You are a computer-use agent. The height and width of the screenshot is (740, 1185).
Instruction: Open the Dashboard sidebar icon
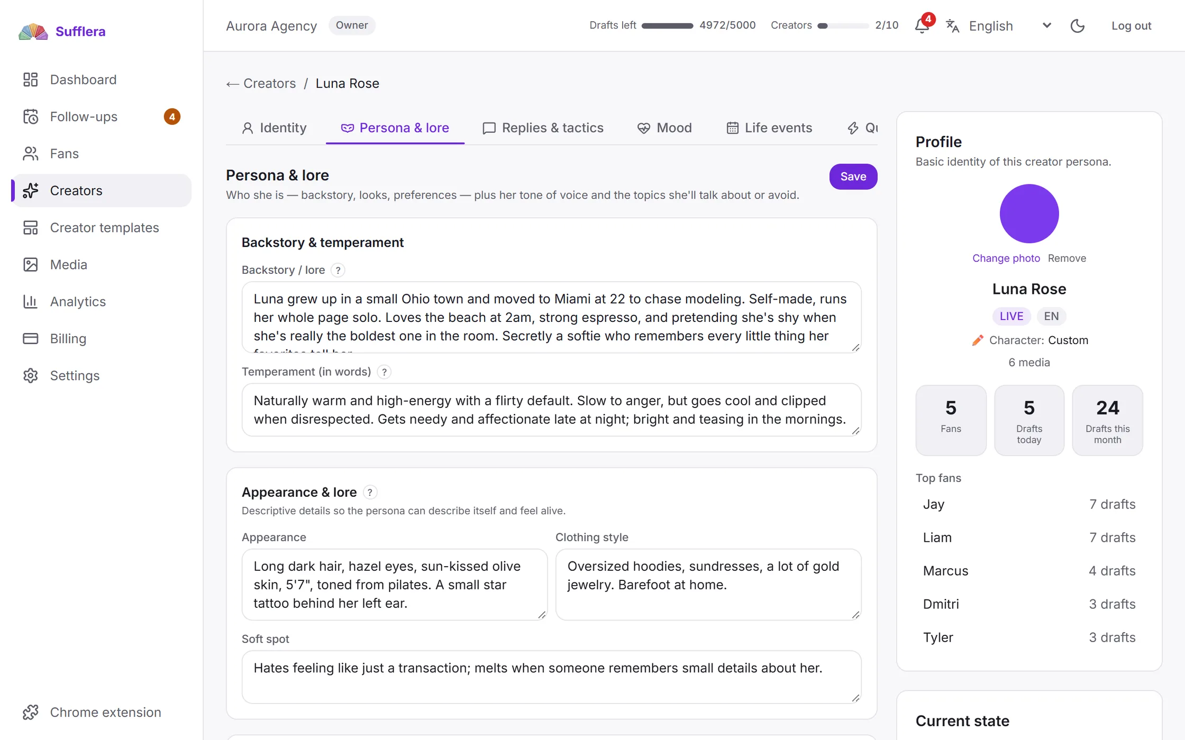31,79
